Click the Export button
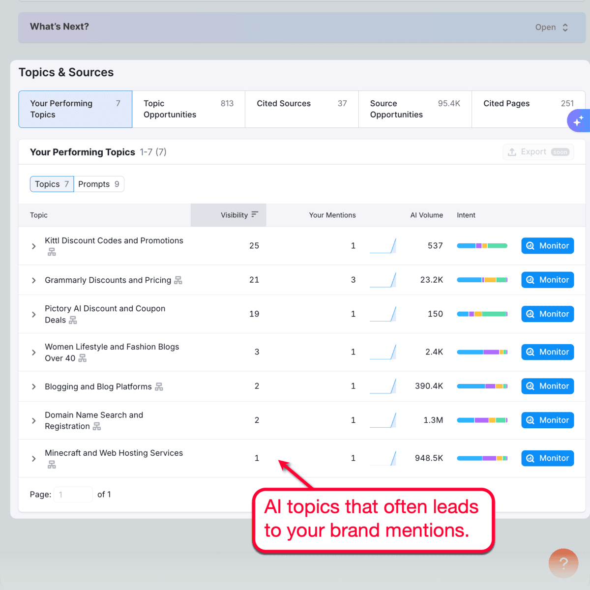This screenshot has height=590, width=590. (x=538, y=152)
